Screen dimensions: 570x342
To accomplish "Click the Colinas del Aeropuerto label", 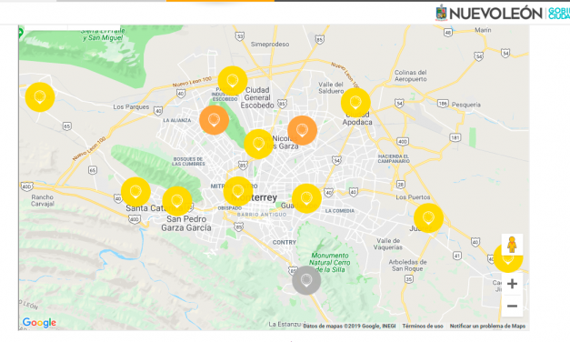I will pyautogui.click(x=411, y=75).
